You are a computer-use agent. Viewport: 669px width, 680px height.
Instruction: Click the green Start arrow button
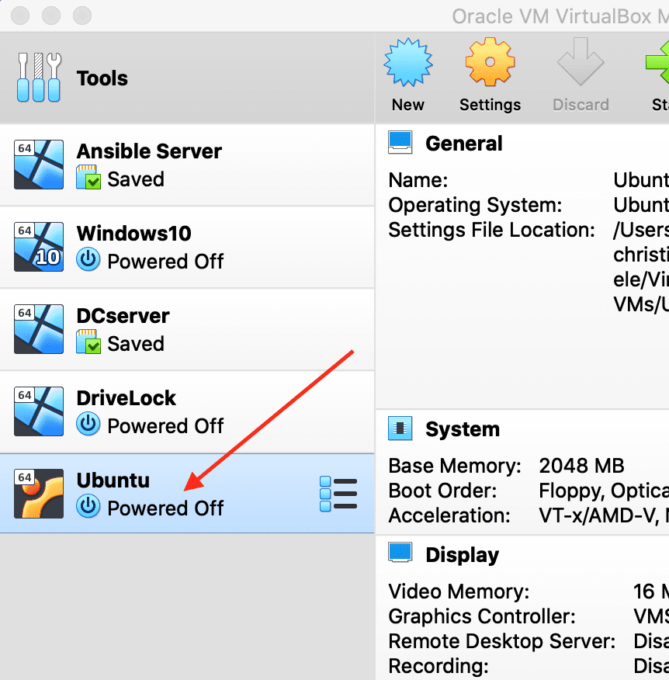click(658, 64)
